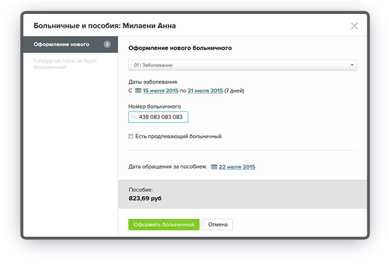389x268 pixels.
Task: Click the Отмена button
Action: coord(218,225)
